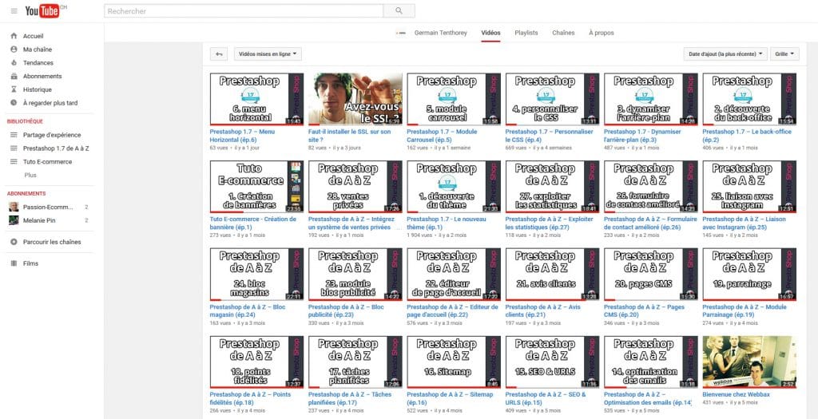Screen dimensions: 818x419
Task: Open the 22. éditeur de page d'accueil thumbnail
Action: [x=454, y=275]
